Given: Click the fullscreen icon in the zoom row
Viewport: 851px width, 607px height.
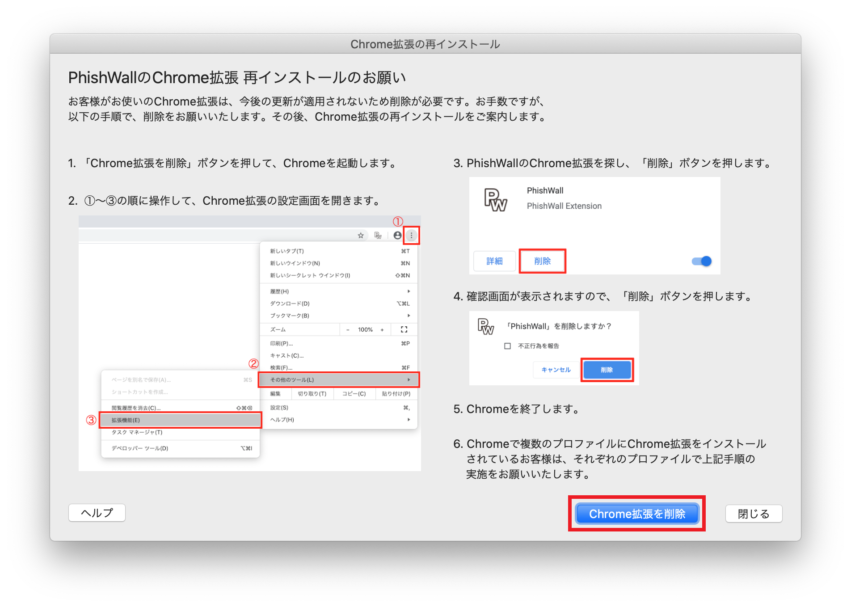Looking at the screenshot, I should pyautogui.click(x=404, y=329).
